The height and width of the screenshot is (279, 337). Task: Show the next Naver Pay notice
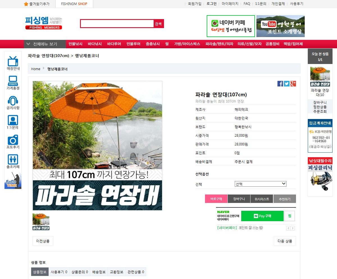(293, 228)
